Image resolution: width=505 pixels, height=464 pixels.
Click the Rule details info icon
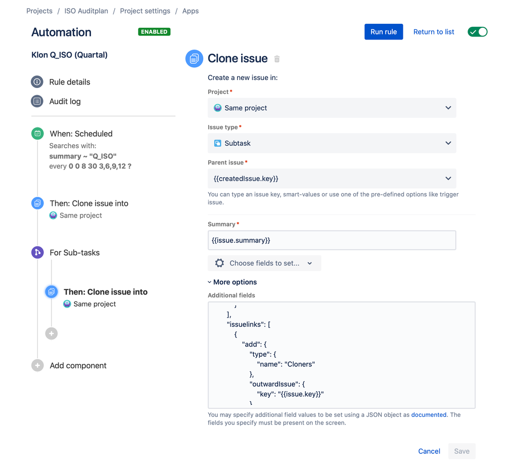37,82
